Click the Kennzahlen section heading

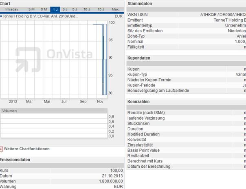coord(138,102)
